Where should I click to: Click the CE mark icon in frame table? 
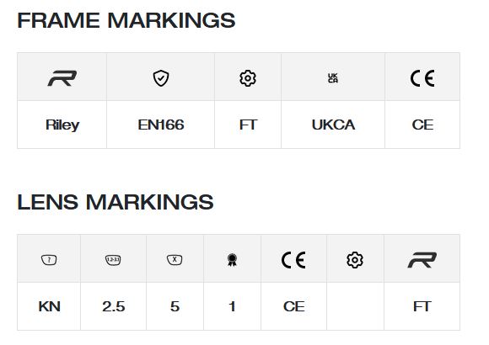coord(422,78)
